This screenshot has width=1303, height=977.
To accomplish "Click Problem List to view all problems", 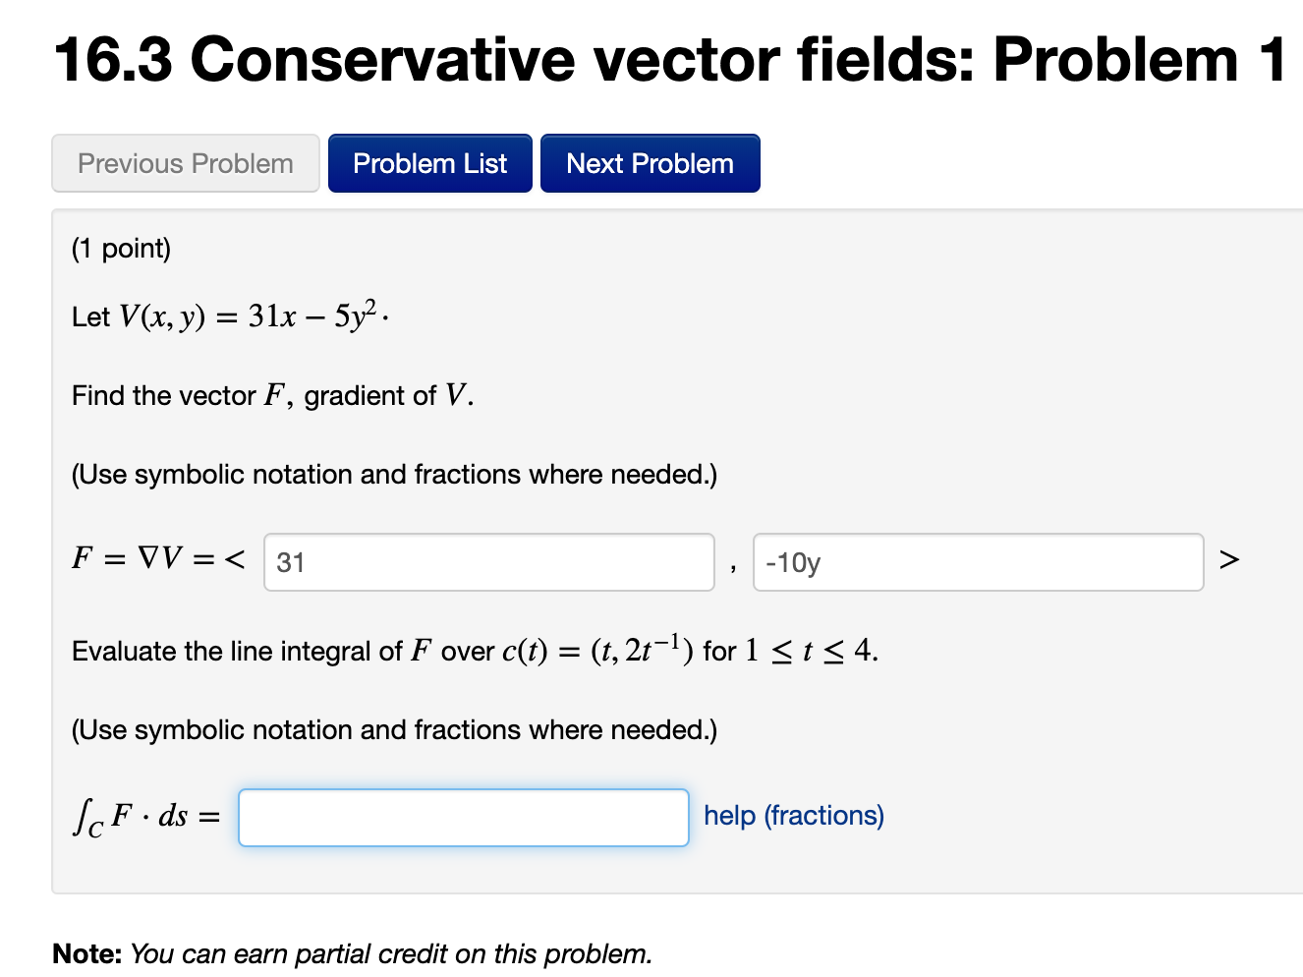I will [x=429, y=162].
